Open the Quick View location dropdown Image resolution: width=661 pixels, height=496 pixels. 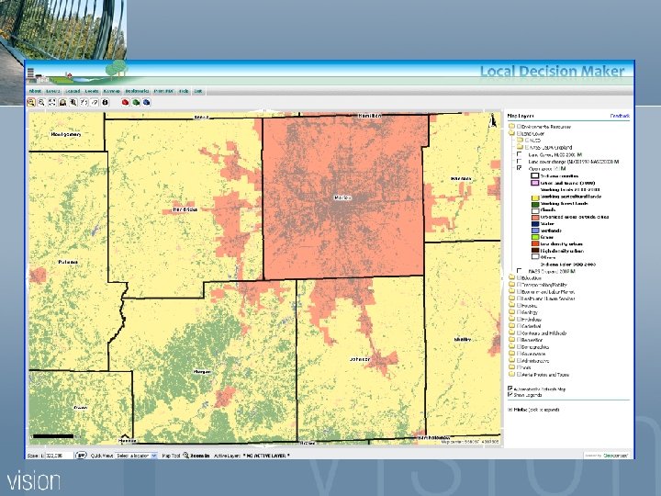click(x=136, y=456)
